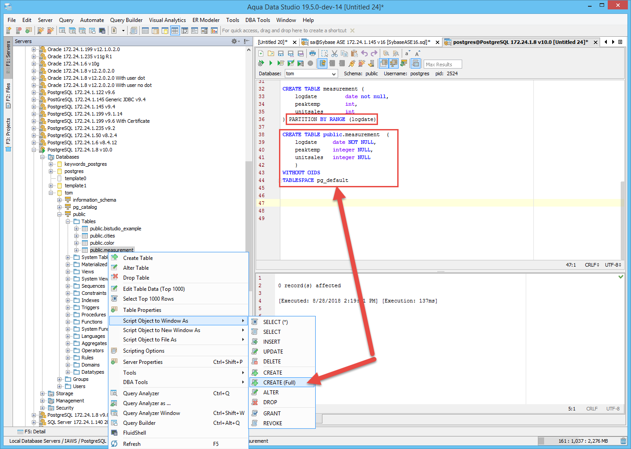Select CREATE (Full) from the submenu

point(279,382)
